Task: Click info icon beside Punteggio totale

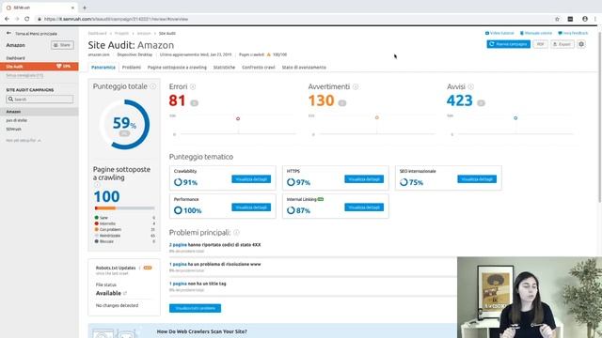Action: point(152,86)
